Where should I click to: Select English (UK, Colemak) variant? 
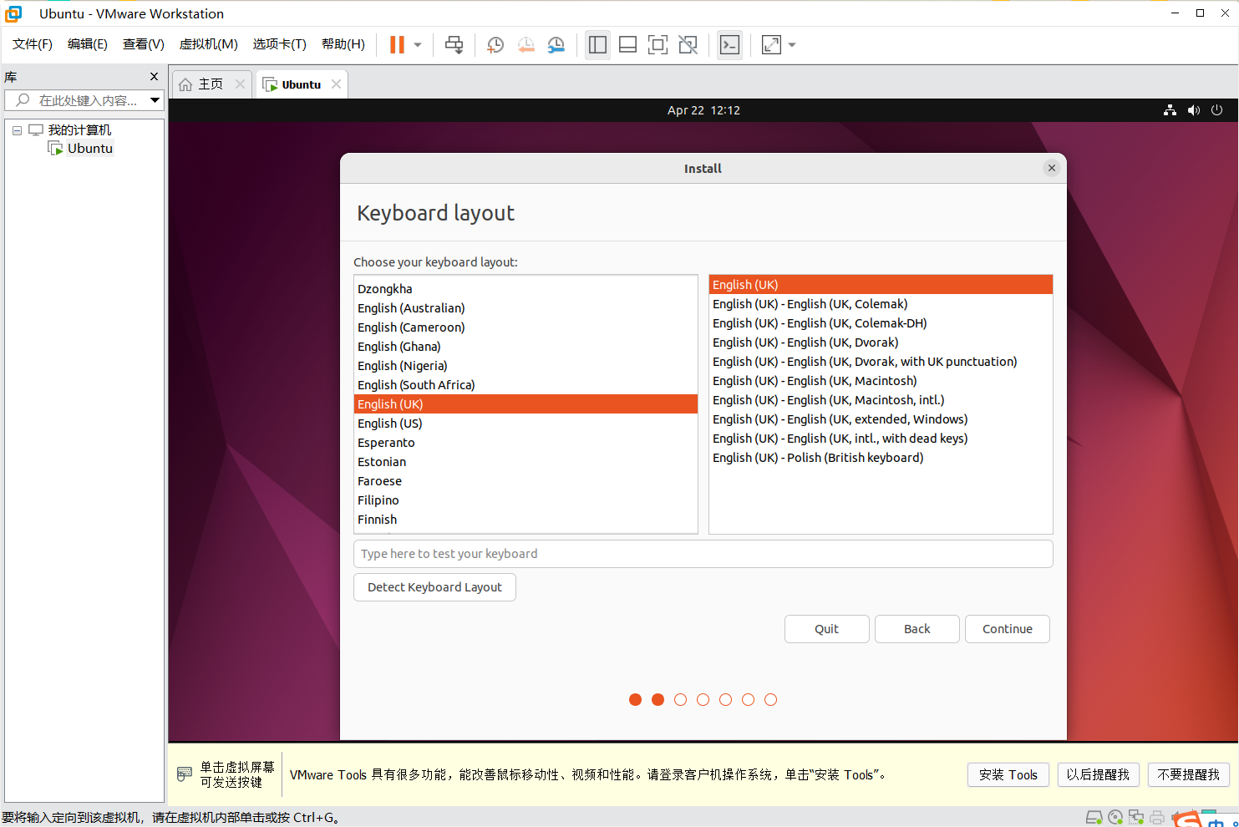coord(881,304)
